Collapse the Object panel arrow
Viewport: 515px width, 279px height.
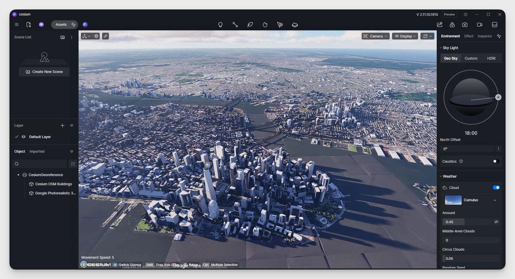point(71,152)
